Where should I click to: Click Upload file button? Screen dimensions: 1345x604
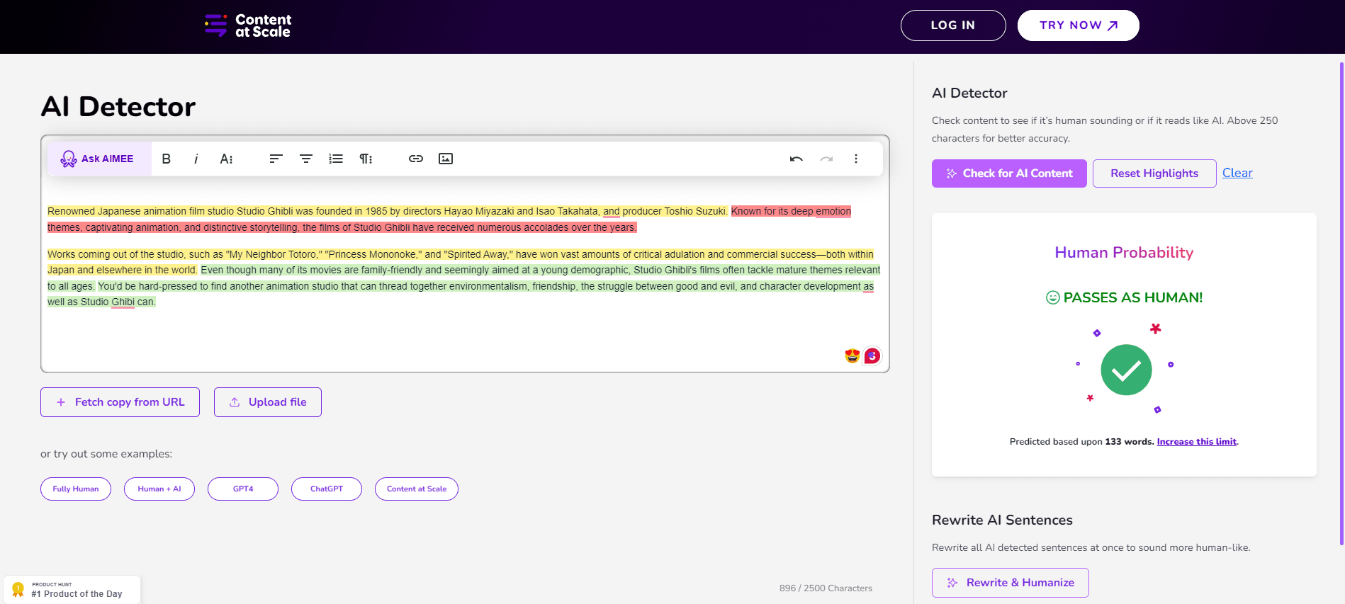[x=268, y=402]
